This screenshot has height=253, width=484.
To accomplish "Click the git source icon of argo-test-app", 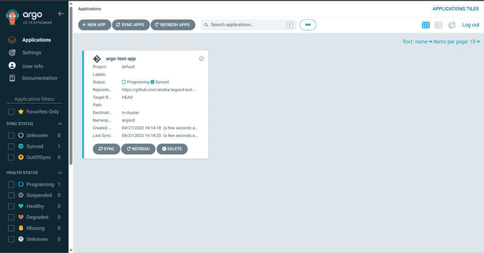I will click(97, 59).
